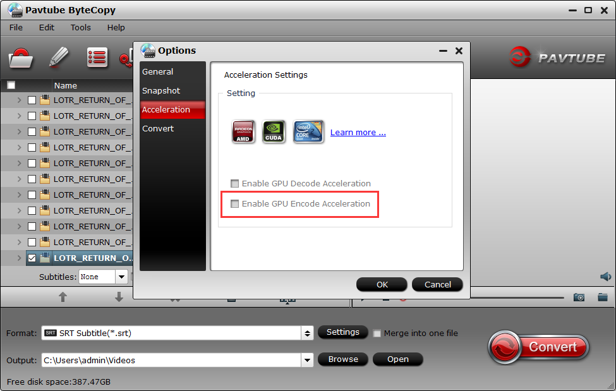This screenshot has width=616, height=391.
Task: Click the Open output folder button
Action: 397,359
